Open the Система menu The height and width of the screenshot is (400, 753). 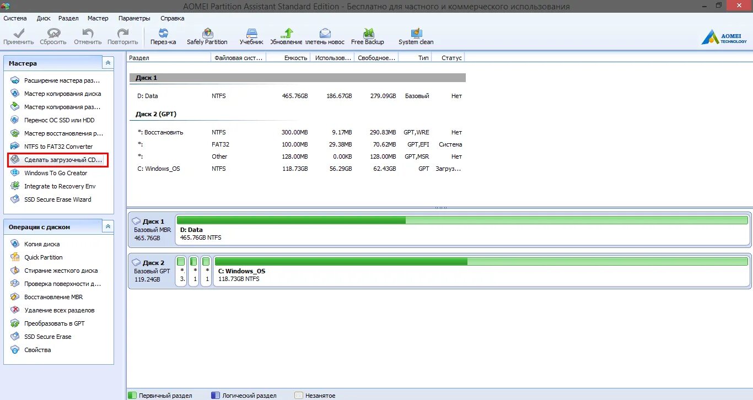[15, 18]
